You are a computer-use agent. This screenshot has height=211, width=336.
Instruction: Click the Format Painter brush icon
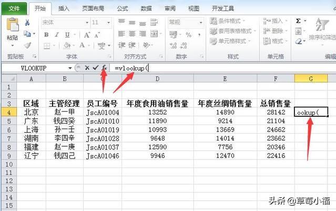coord(27,45)
